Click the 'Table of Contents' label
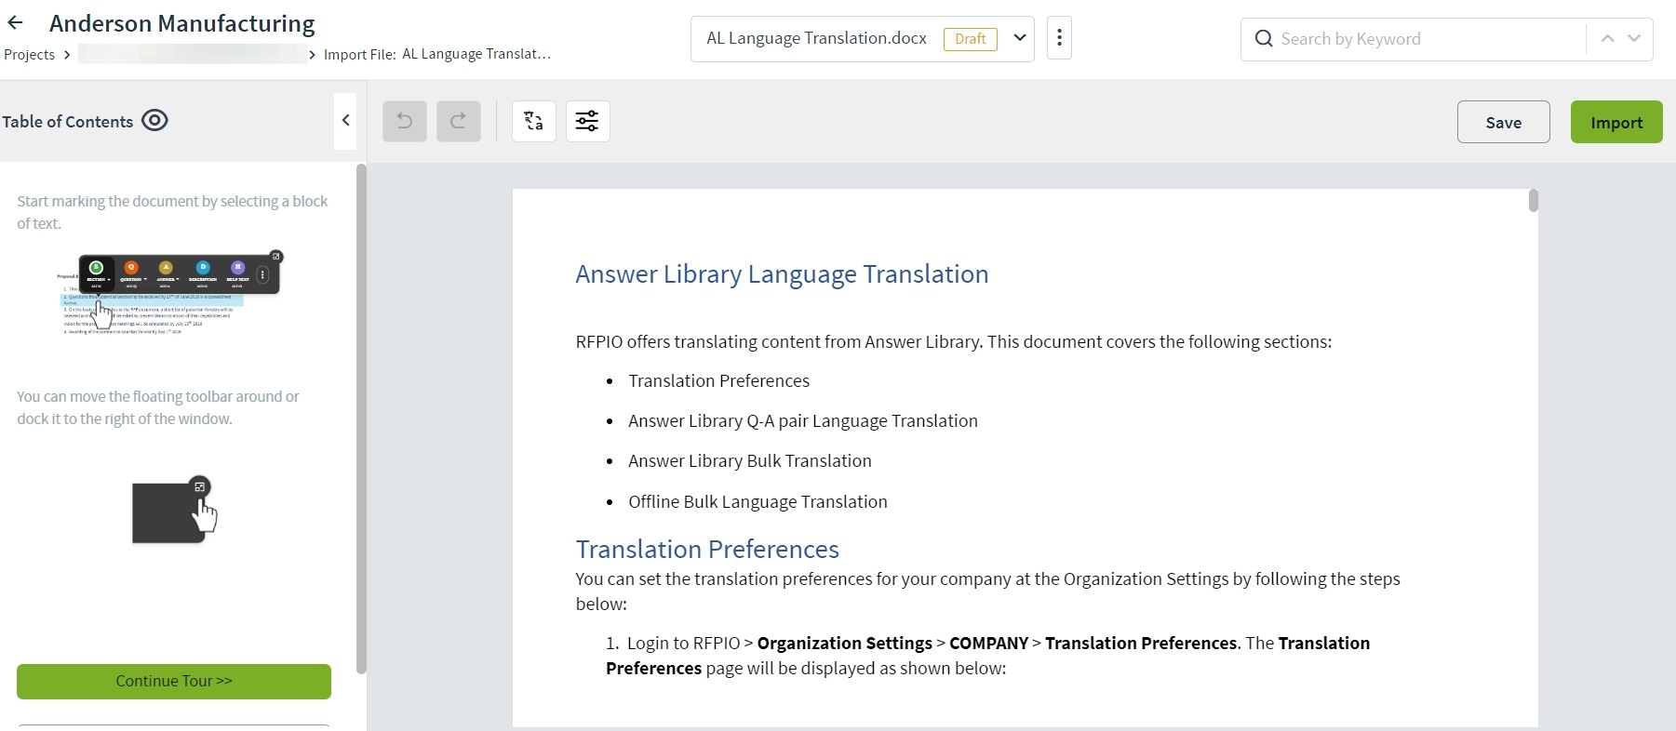1676x731 pixels. pyautogui.click(x=67, y=122)
